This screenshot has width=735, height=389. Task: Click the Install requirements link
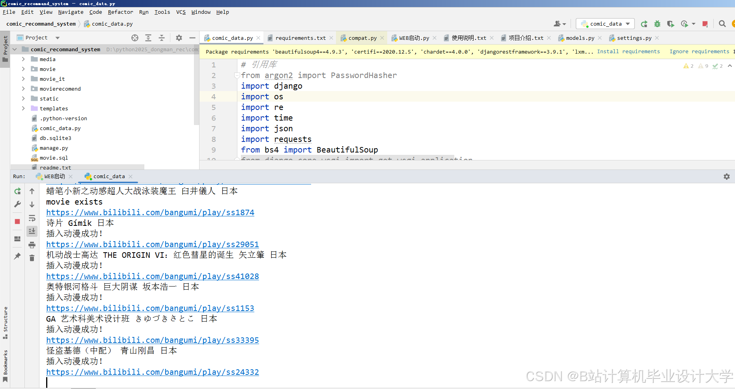pyautogui.click(x=629, y=51)
